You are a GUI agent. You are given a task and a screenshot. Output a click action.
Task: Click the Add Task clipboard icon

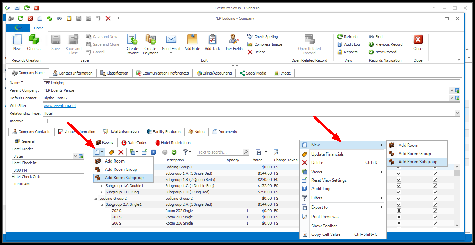tap(212, 39)
